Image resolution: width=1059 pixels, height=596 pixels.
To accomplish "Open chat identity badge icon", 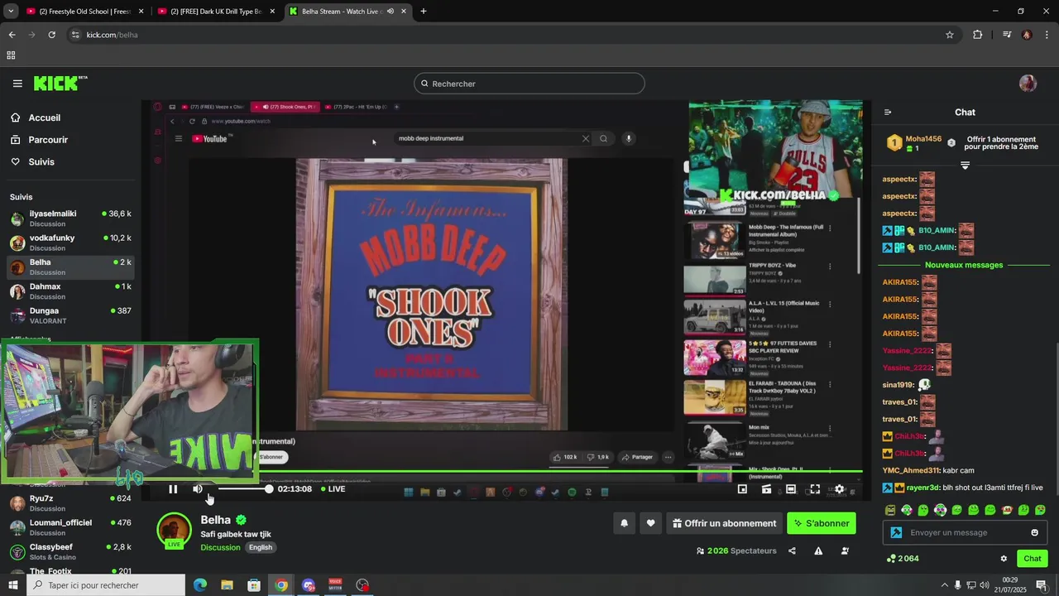I will [x=896, y=532].
